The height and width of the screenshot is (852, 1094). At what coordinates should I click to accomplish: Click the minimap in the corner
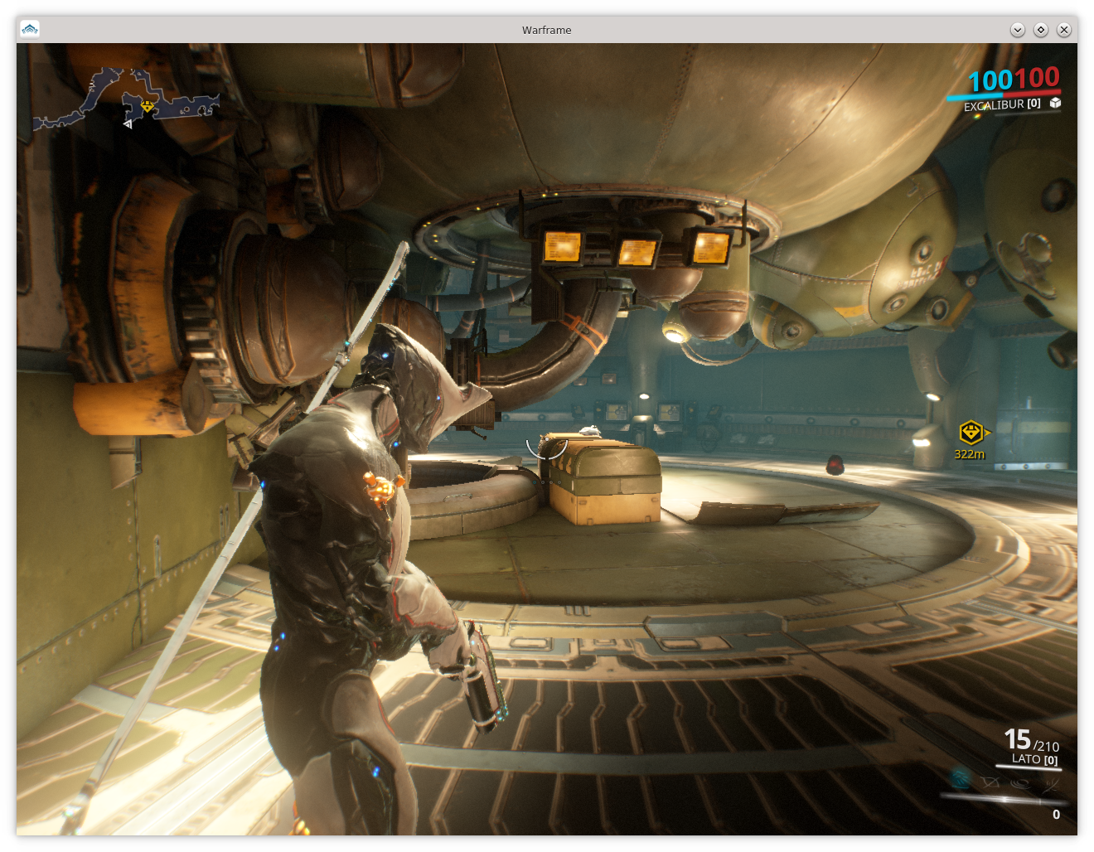tap(126, 99)
